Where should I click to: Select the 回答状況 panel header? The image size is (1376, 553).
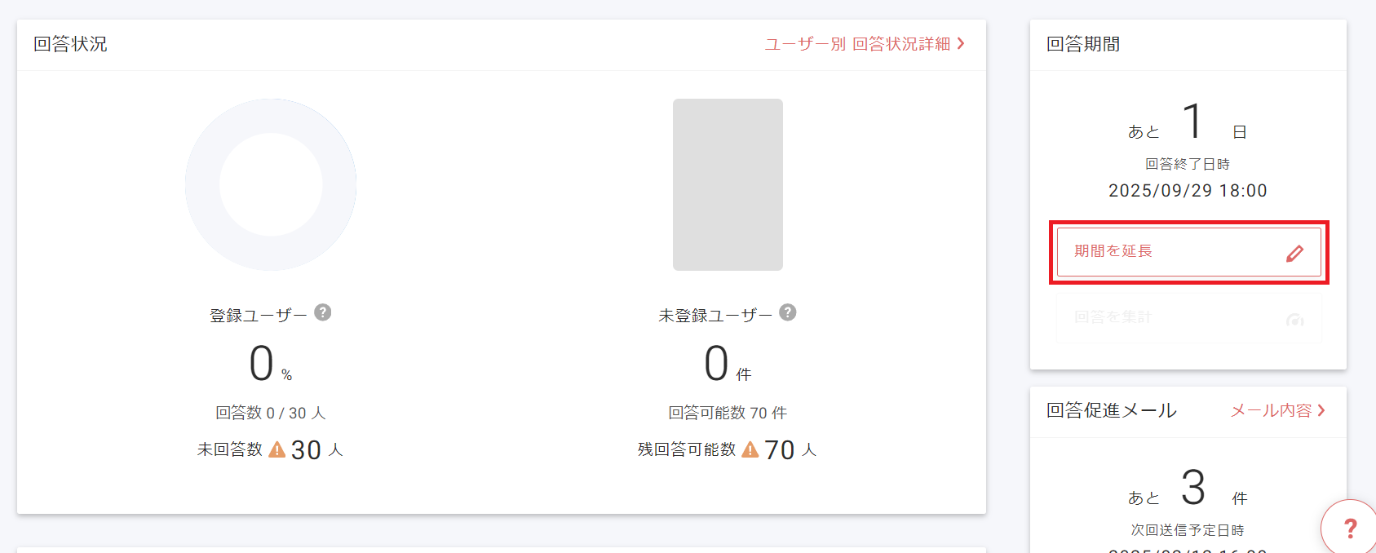[69, 44]
